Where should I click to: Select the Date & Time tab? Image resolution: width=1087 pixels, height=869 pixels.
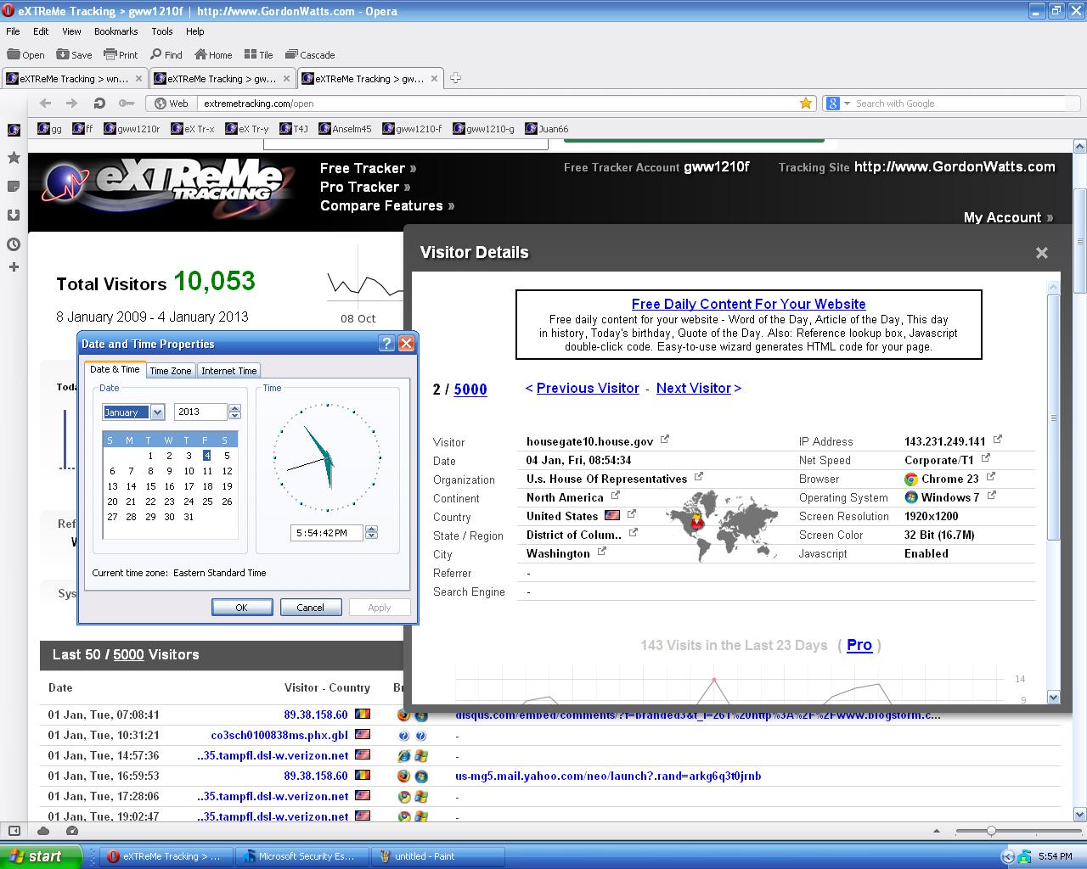115,369
